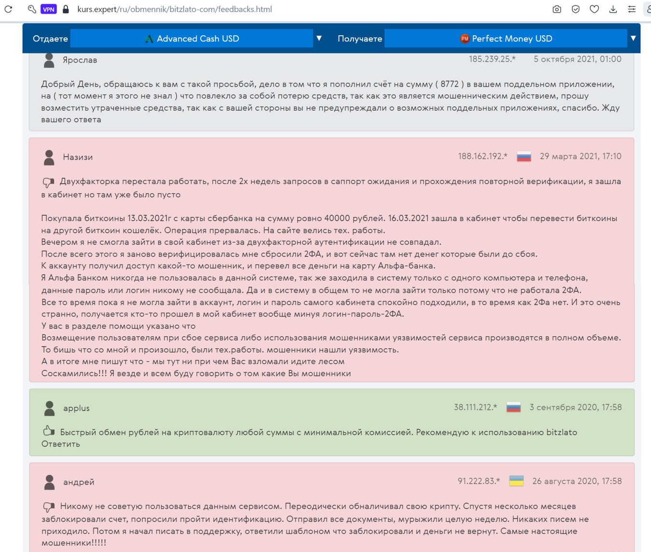Expand arrow next to Advanced Cash USD
Image resolution: width=651 pixels, height=552 pixels.
pos(319,38)
